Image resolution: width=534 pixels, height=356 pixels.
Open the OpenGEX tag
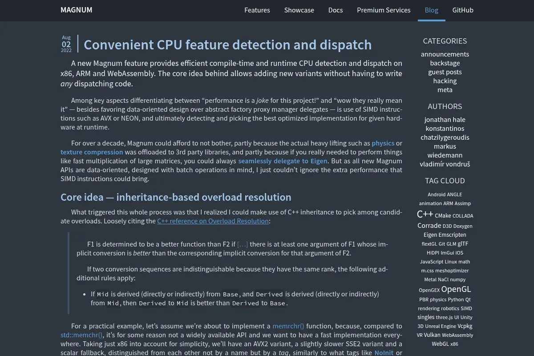click(x=429, y=290)
